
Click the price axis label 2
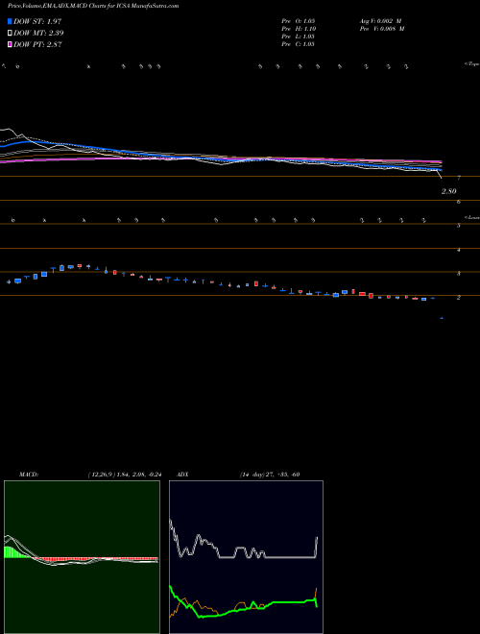[x=459, y=298]
